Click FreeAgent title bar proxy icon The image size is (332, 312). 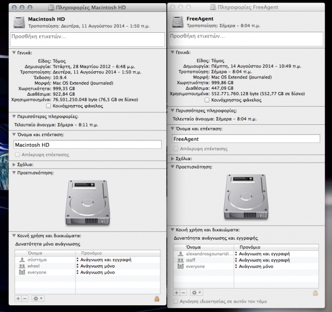point(213,7)
